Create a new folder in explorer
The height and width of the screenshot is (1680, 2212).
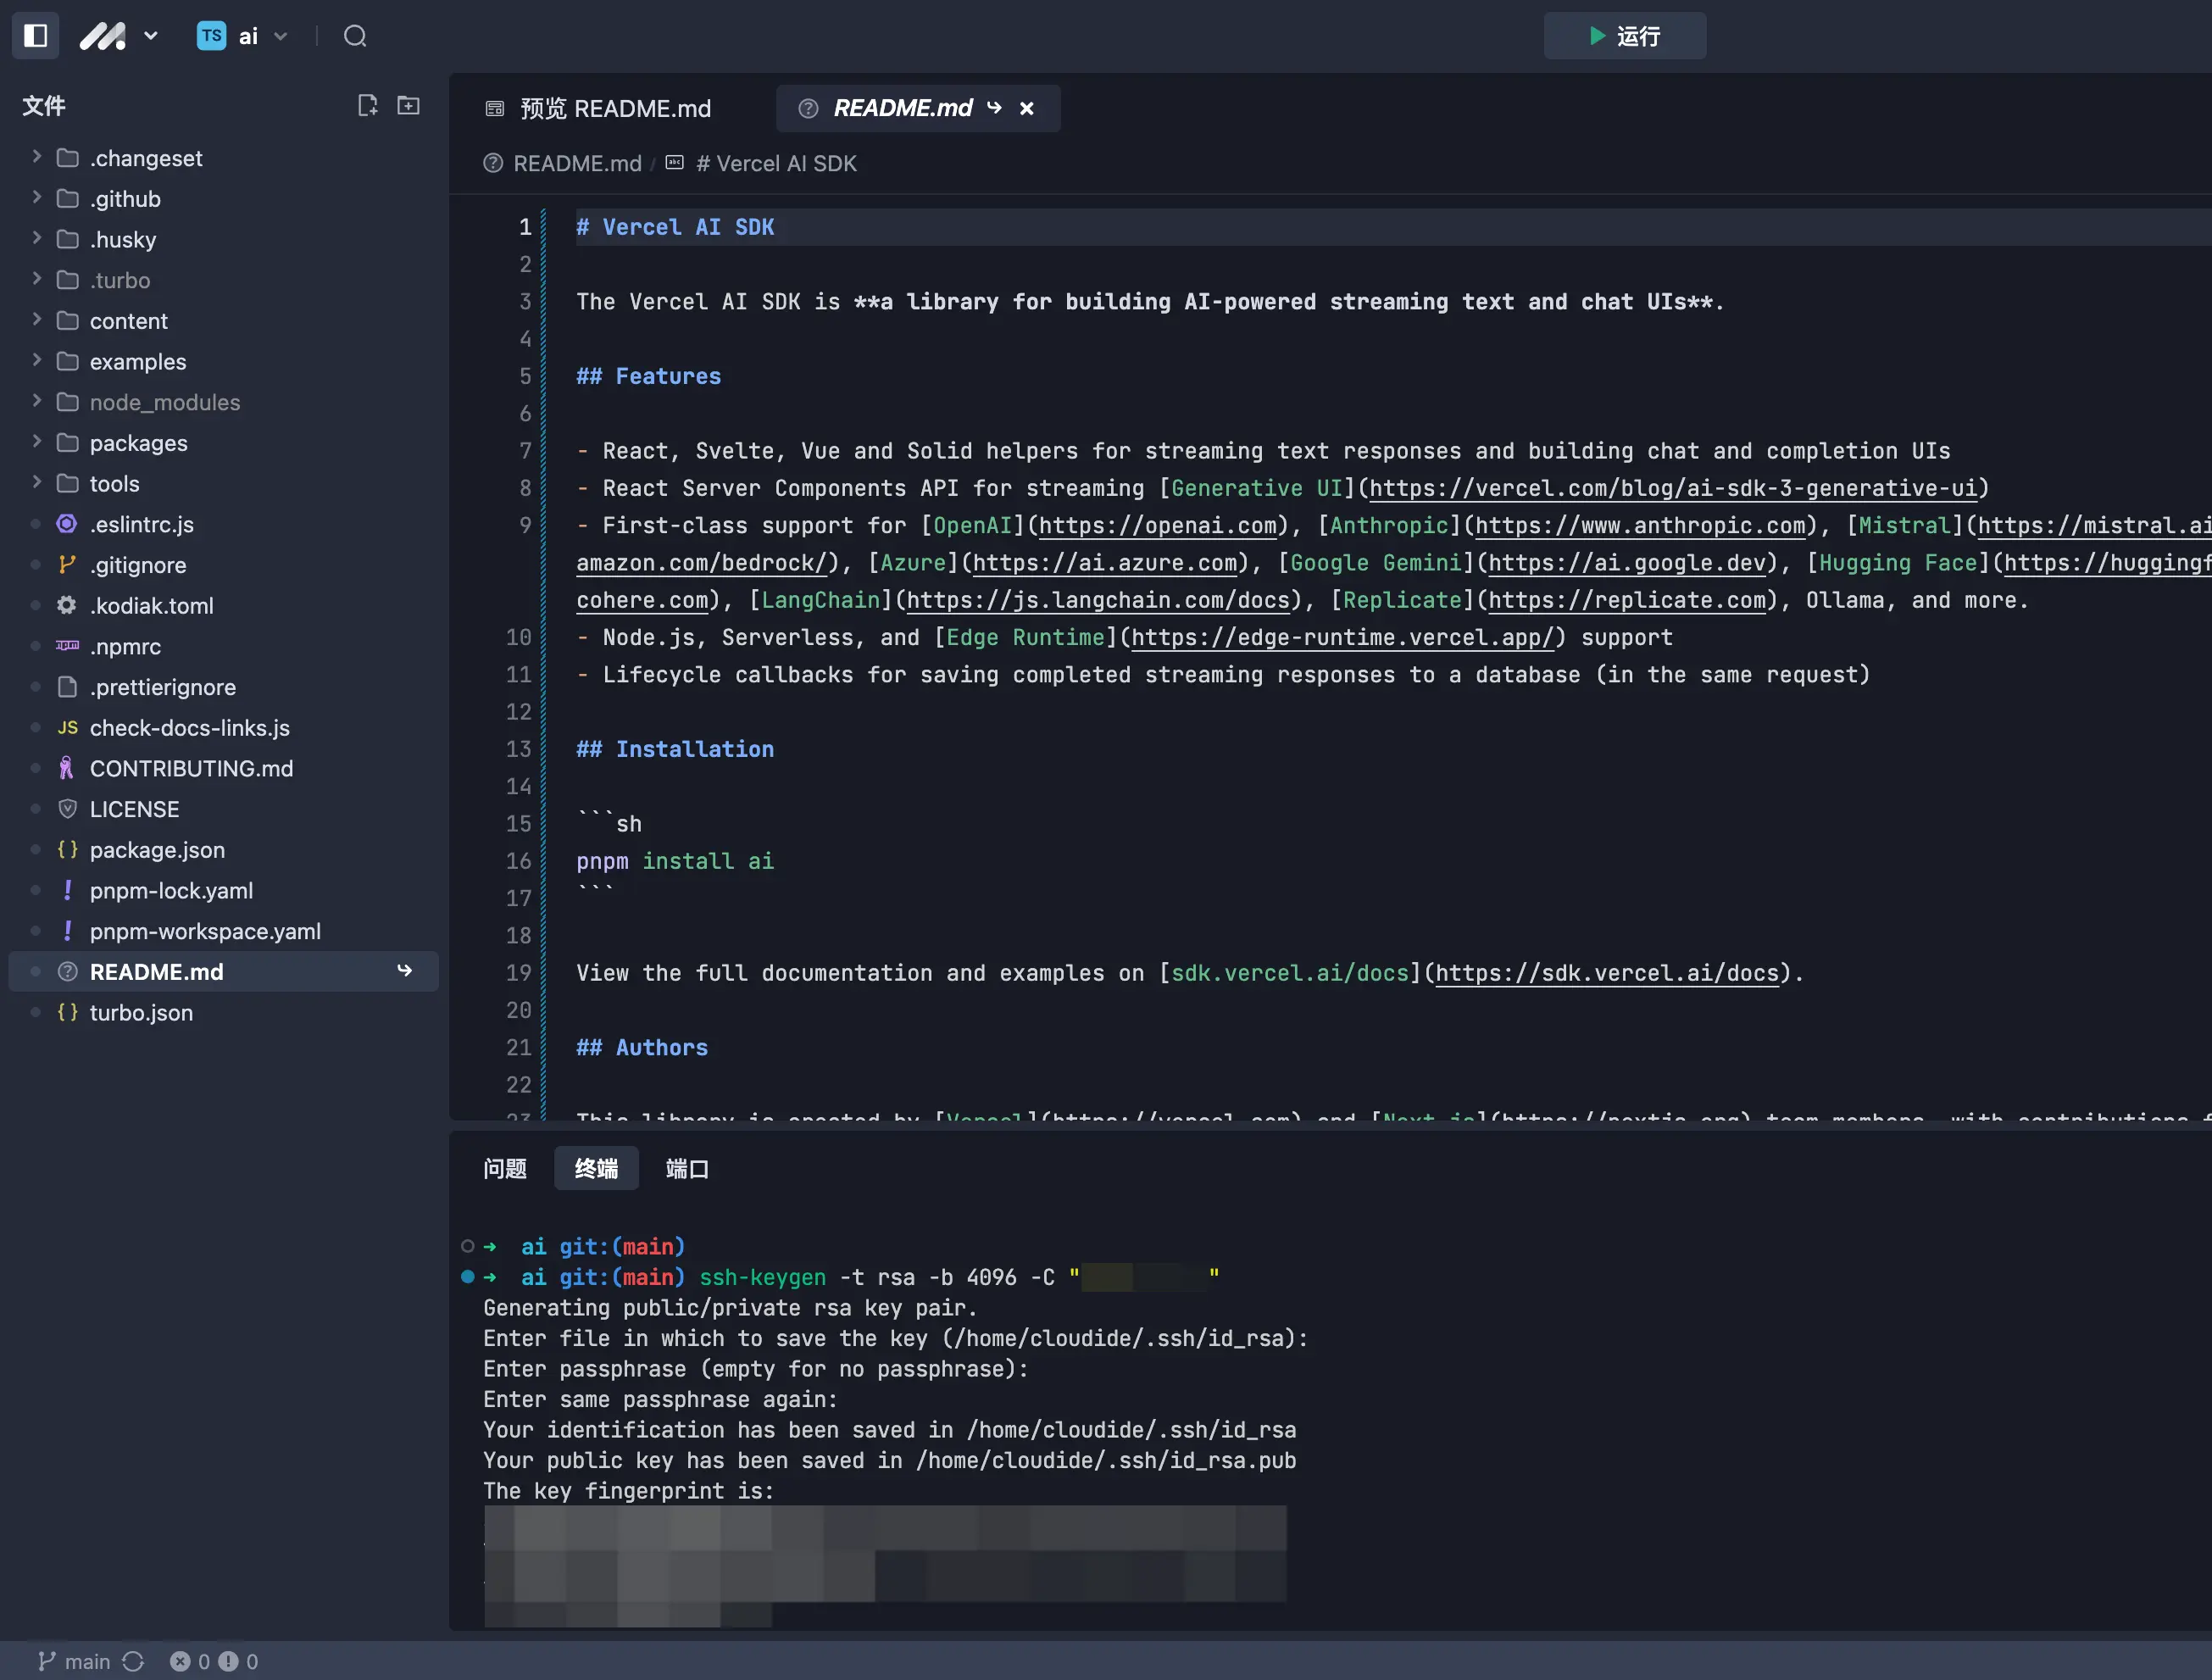(x=408, y=105)
